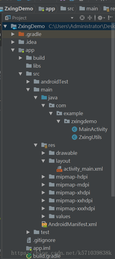Click the Scroll from Source target icon

[82, 18]
